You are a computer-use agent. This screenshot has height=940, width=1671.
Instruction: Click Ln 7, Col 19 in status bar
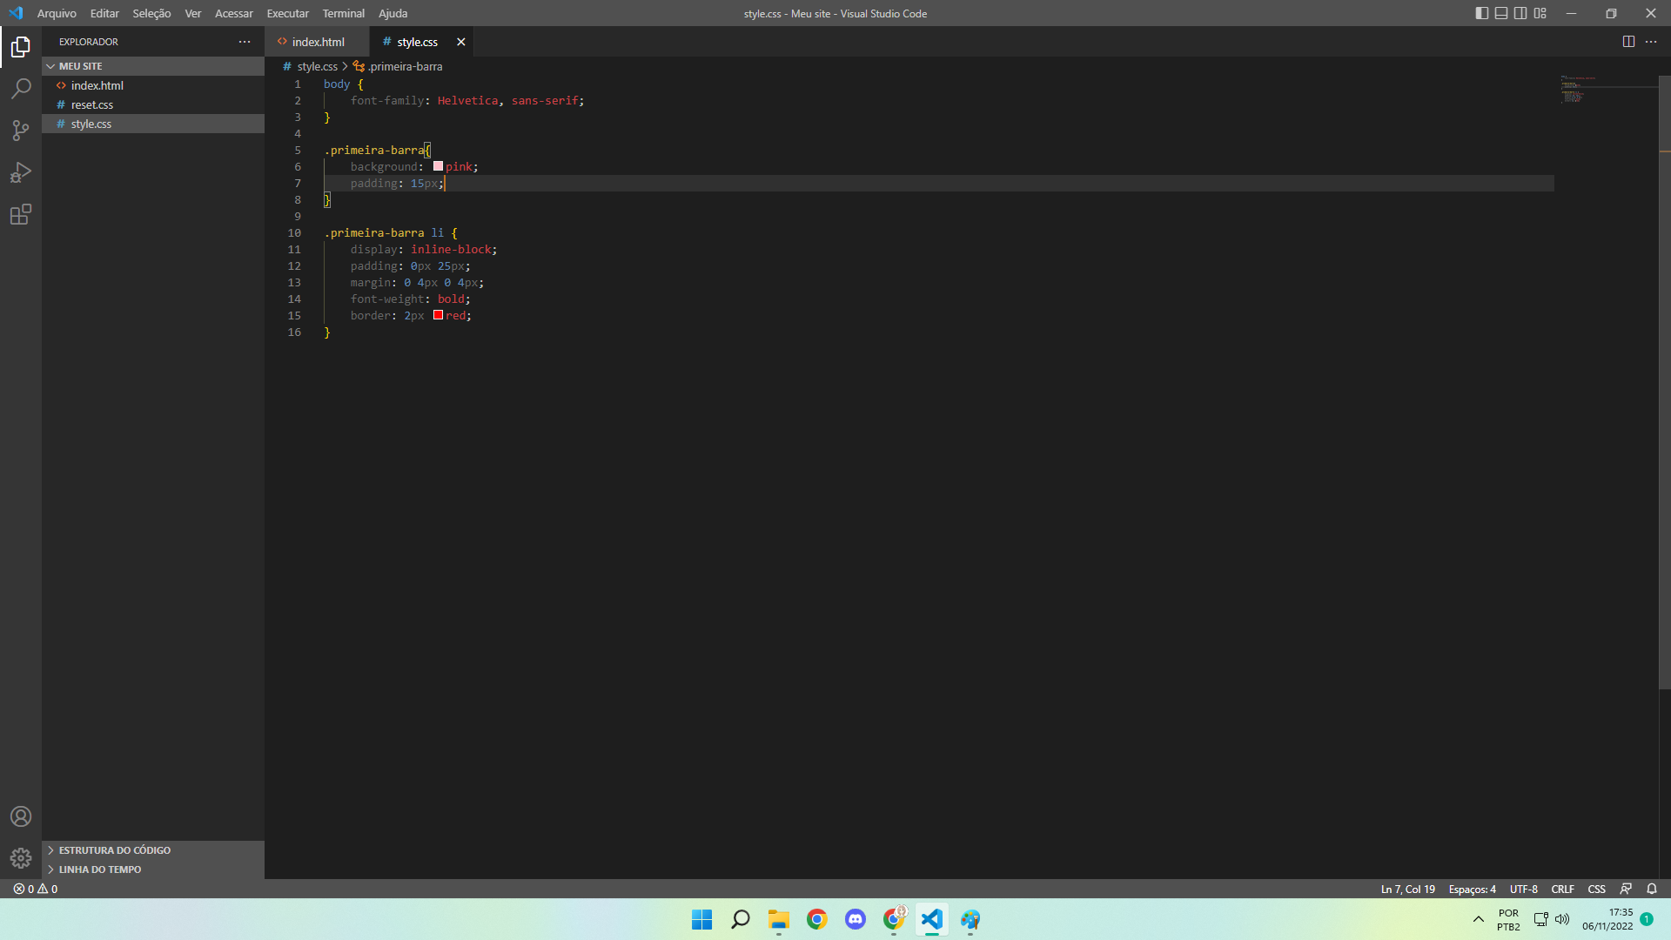pyautogui.click(x=1407, y=889)
